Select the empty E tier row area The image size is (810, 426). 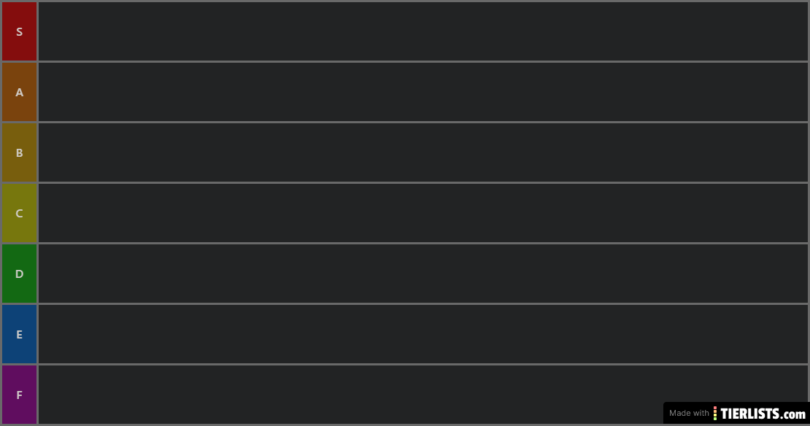click(x=423, y=334)
